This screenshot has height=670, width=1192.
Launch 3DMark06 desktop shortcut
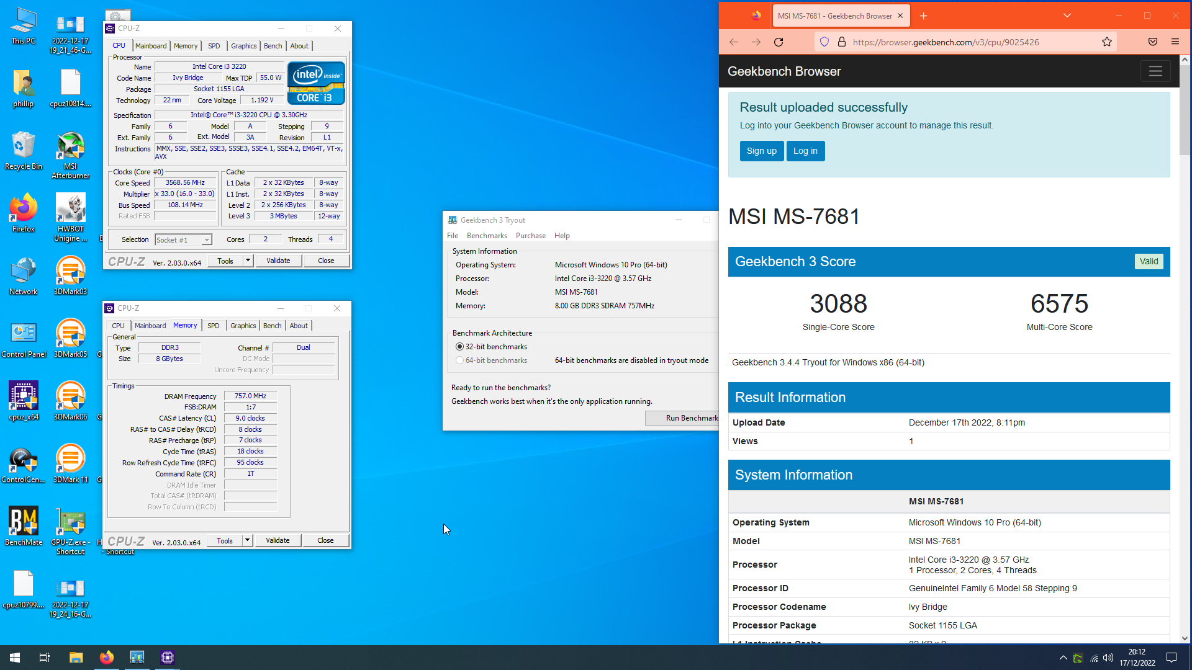click(x=71, y=401)
